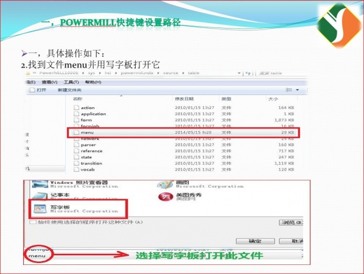
Task: Click the 新建文件夹 new folder button
Action: (69, 90)
